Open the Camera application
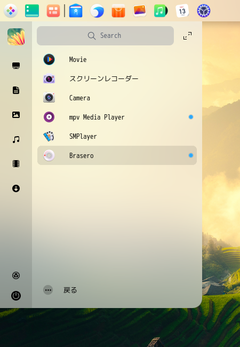240x347 pixels. (x=117, y=98)
